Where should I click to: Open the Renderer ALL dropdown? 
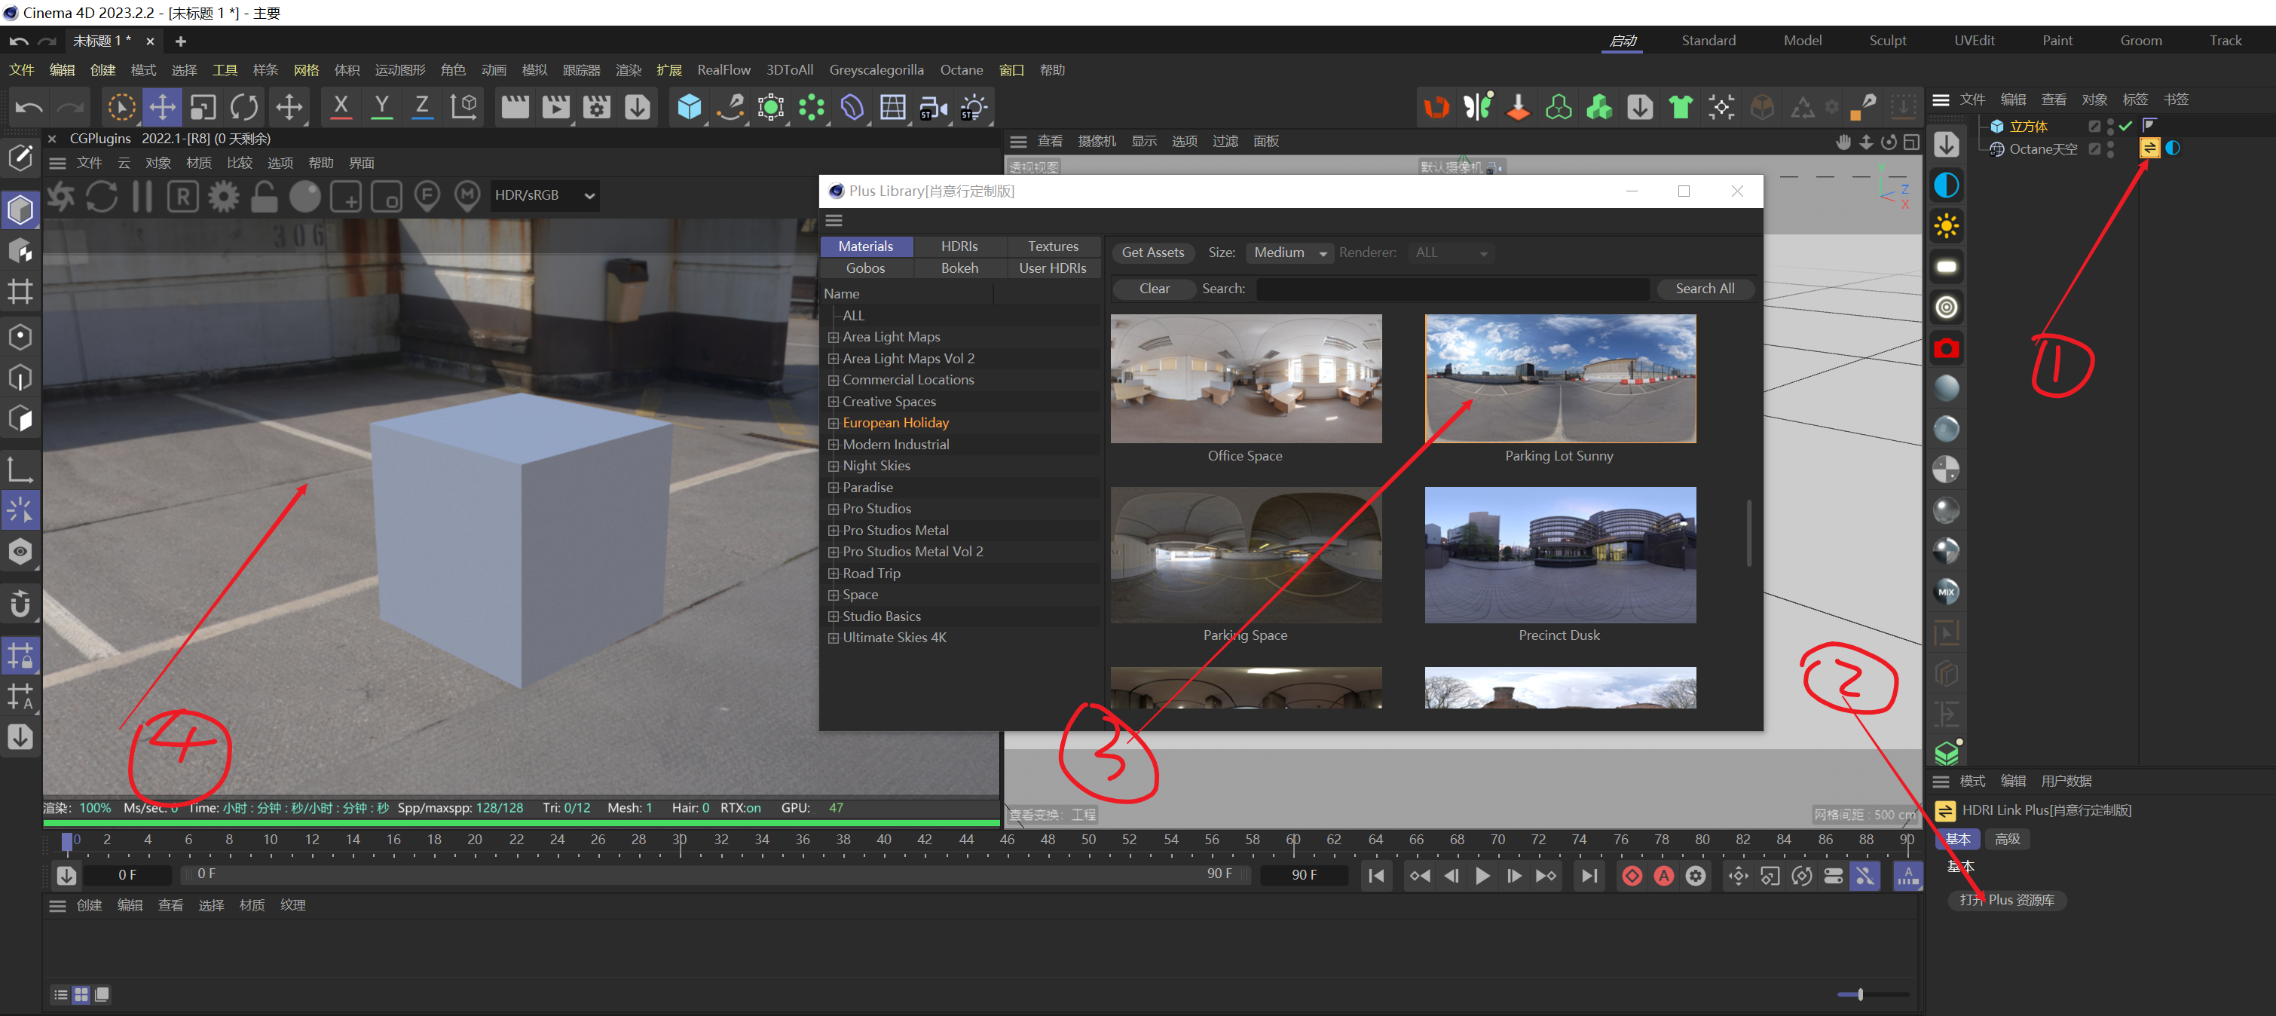coord(1452,252)
